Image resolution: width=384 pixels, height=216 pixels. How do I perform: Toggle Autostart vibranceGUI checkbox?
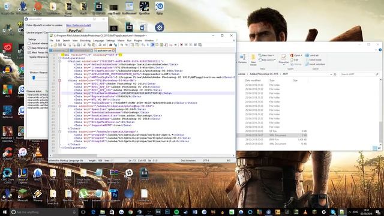[29, 43]
